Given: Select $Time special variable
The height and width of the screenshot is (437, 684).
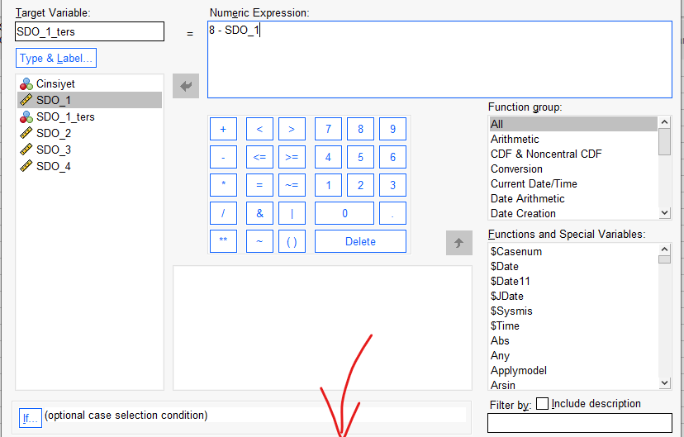Looking at the screenshot, I should [x=573, y=325].
